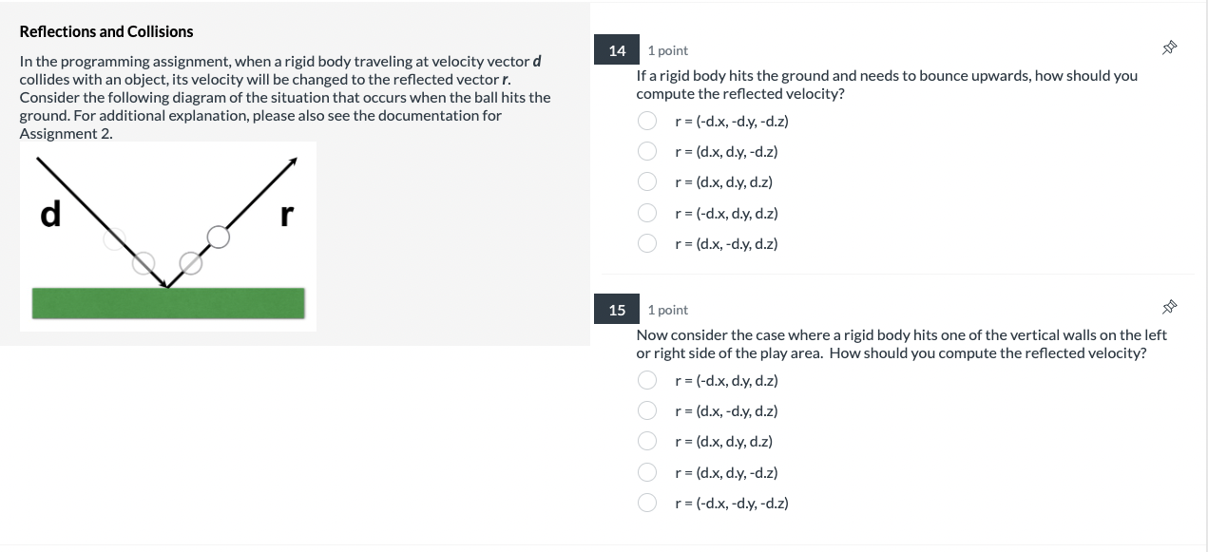Screen dimensions: 1208x552
Task: Click the question 15 number badge
Action: tap(616, 309)
